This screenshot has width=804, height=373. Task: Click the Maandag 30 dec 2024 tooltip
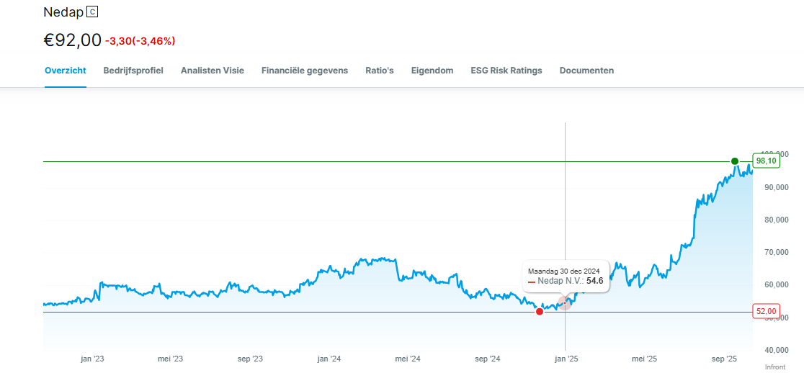click(567, 276)
